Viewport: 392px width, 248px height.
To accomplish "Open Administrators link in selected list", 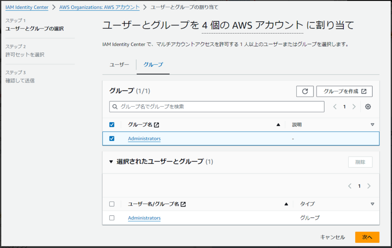I will point(144,218).
